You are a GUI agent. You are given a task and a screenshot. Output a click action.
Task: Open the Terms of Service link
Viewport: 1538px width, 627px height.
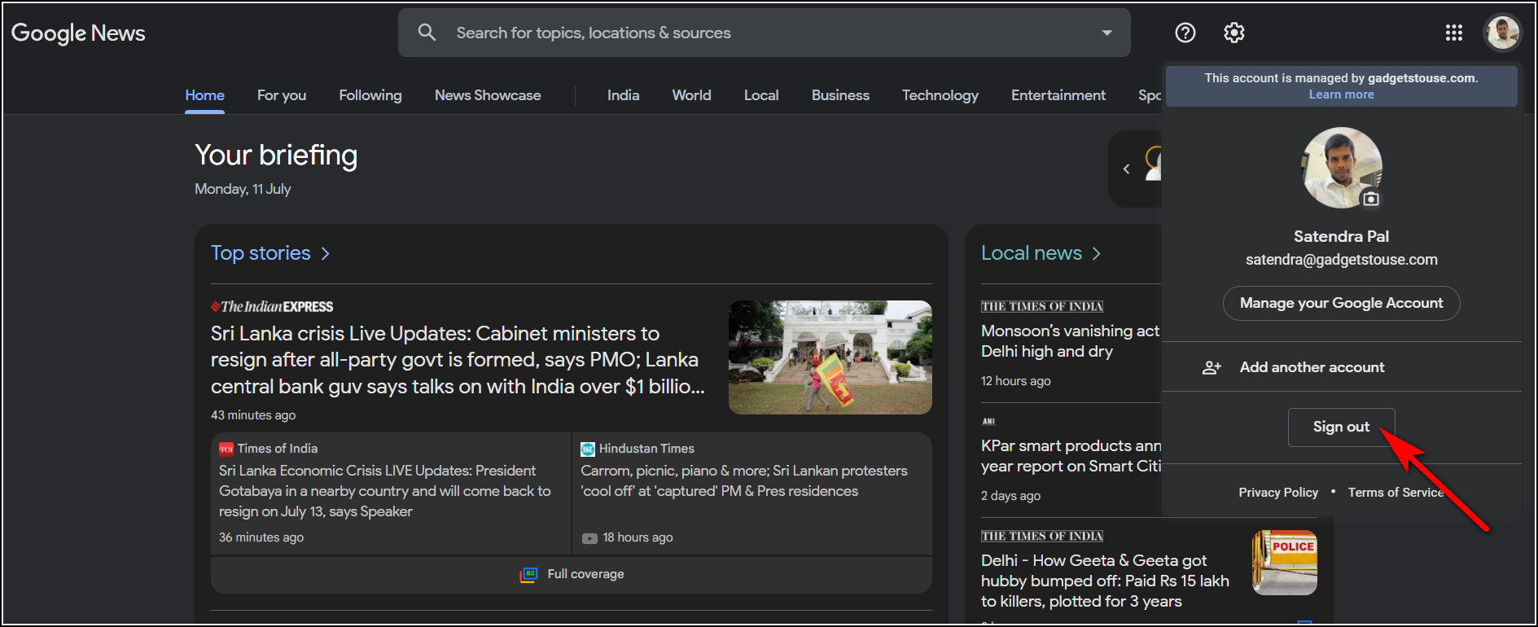coord(1396,493)
